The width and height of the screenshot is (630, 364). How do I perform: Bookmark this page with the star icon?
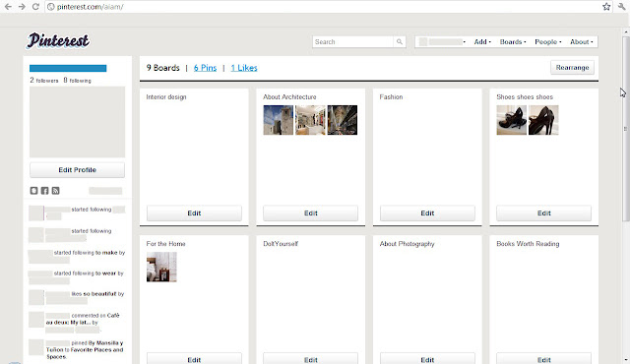pos(606,7)
